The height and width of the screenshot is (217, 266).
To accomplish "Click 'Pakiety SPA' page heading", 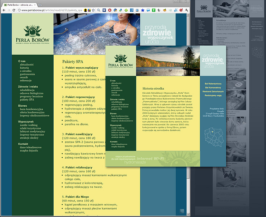I will click(72, 61).
